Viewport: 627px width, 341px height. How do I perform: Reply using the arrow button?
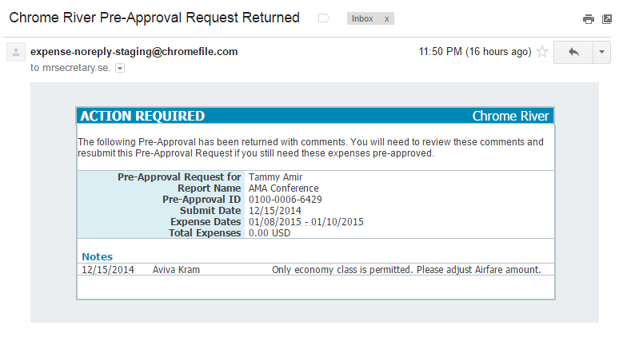[x=573, y=52]
